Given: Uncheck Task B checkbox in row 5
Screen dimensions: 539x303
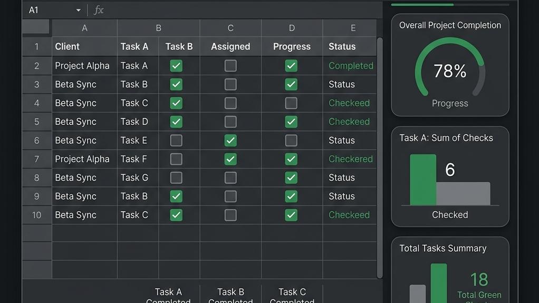Looking at the screenshot, I should 176,122.
